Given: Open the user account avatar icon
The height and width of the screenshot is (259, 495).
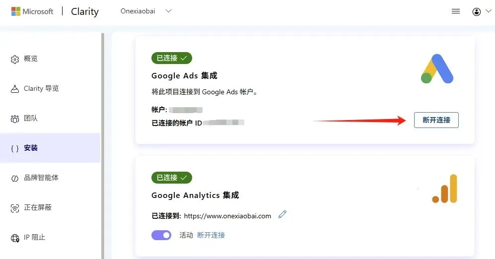Looking at the screenshot, I should (x=476, y=12).
